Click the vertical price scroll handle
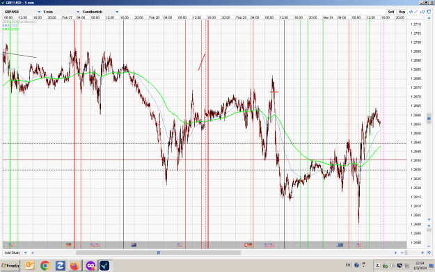Image resolution: width=435 pixels, height=272 pixels. (x=429, y=118)
